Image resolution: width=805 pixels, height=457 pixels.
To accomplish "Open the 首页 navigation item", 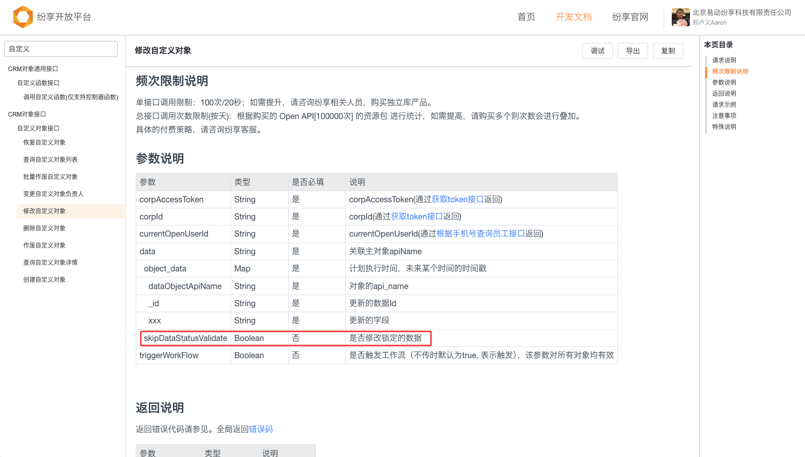I will (x=526, y=17).
